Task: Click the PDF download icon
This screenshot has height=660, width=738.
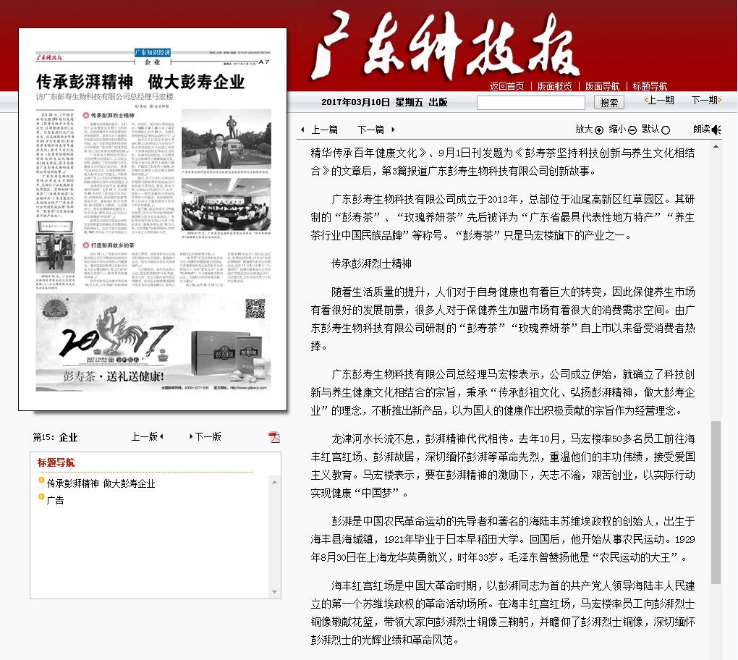Action: tap(274, 437)
